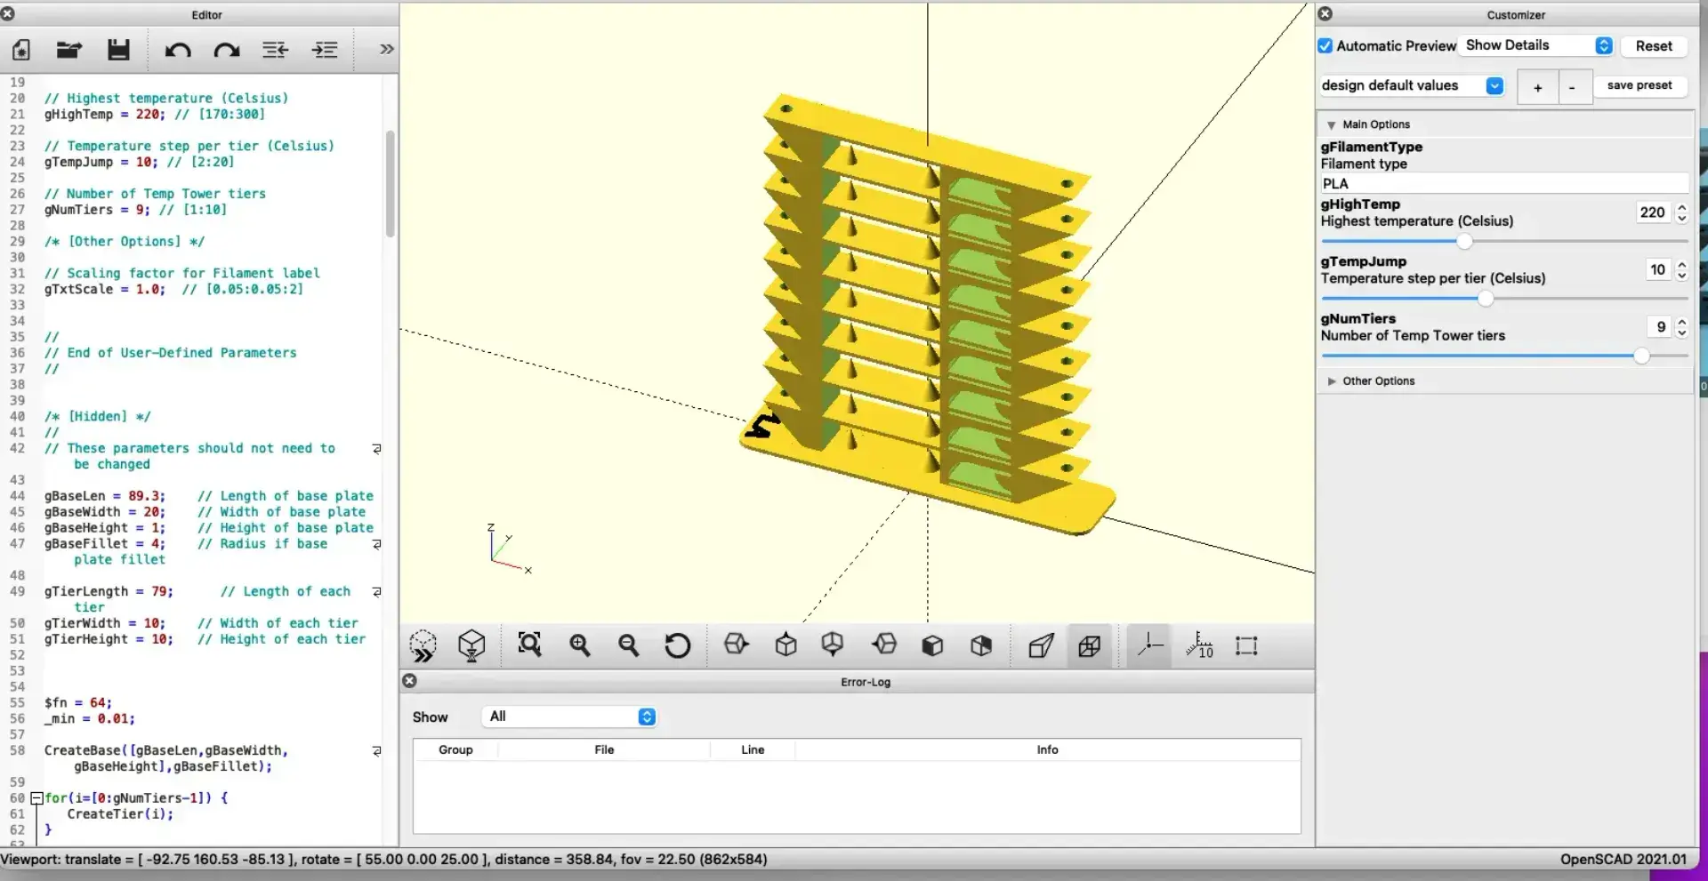Render the model with the hourglass cube icon
Image resolution: width=1708 pixels, height=881 pixels.
(x=471, y=645)
